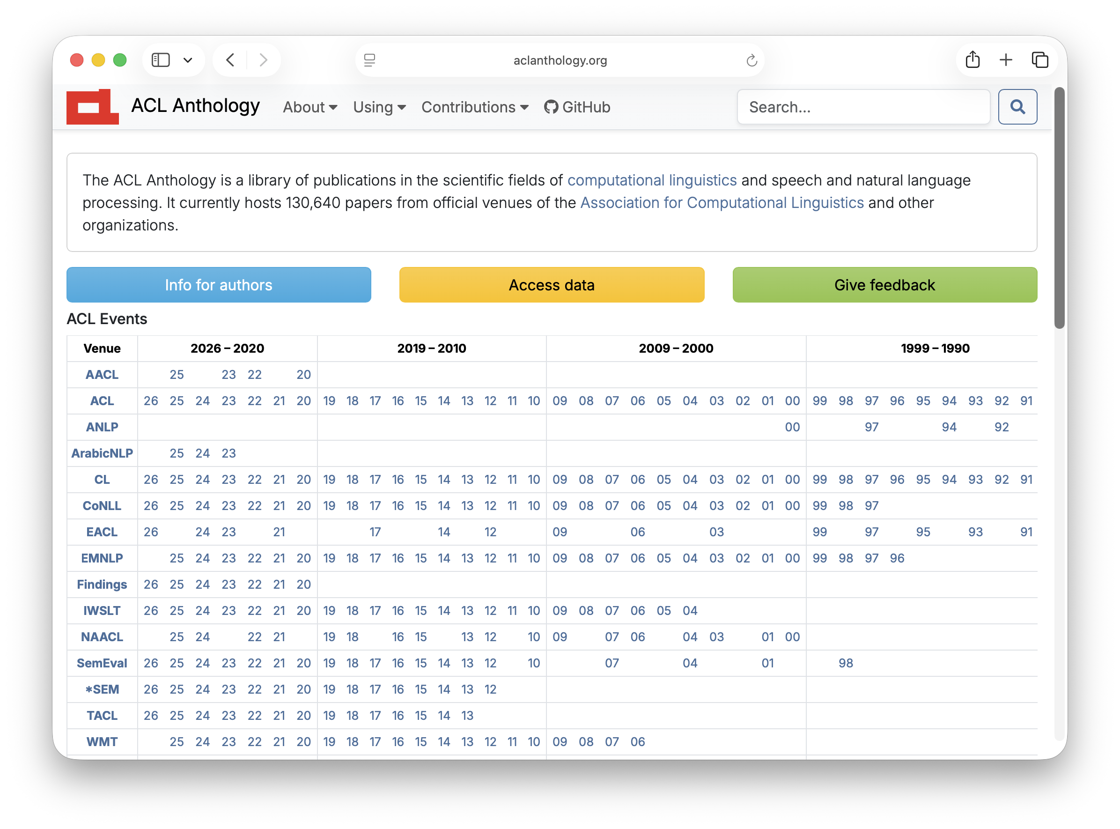Open EACL year 91 link
This screenshot has width=1120, height=829.
pyautogui.click(x=1026, y=532)
